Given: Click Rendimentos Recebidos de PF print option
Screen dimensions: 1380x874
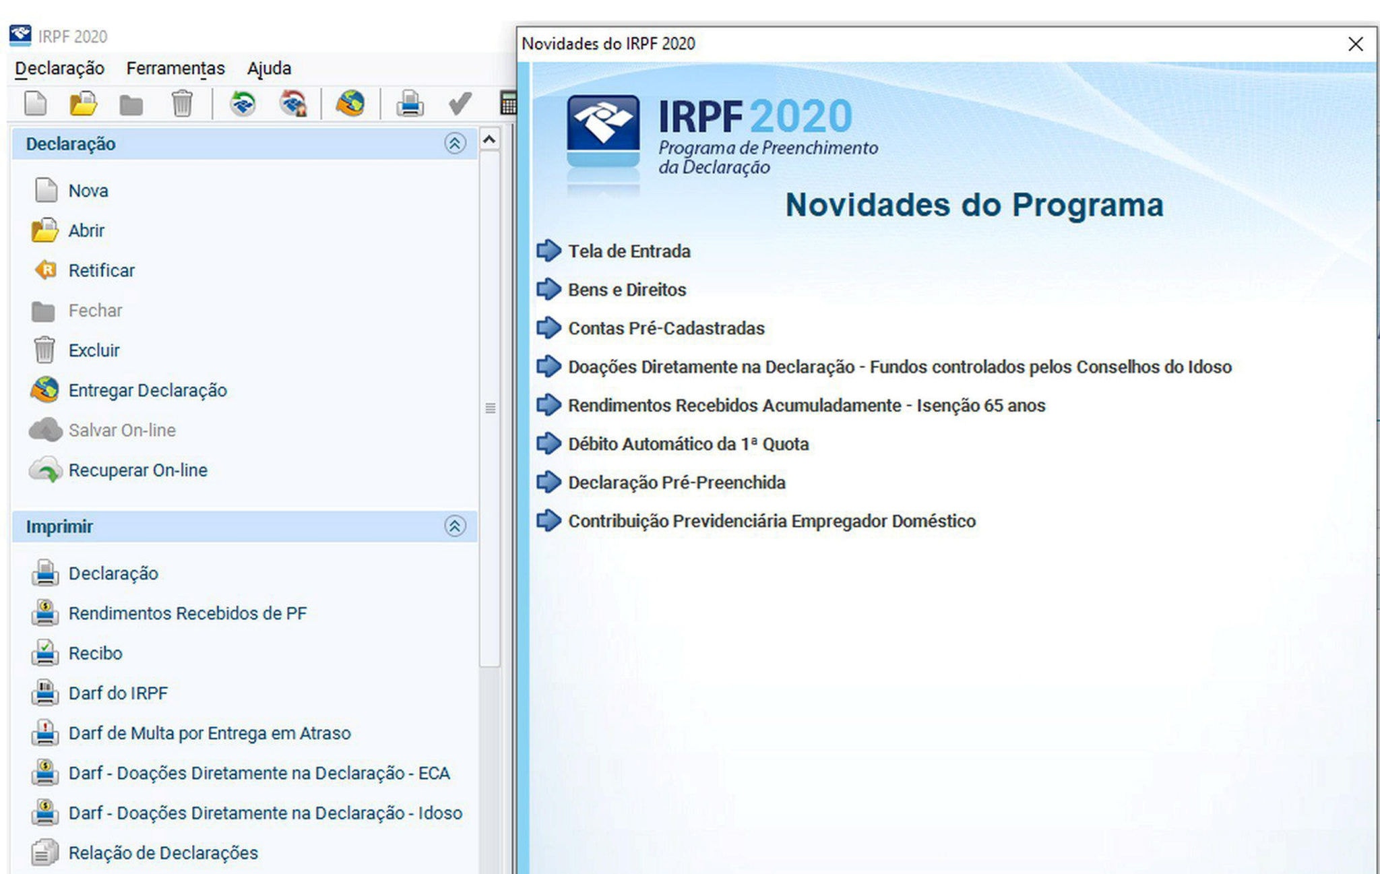Looking at the screenshot, I should pos(187,613).
